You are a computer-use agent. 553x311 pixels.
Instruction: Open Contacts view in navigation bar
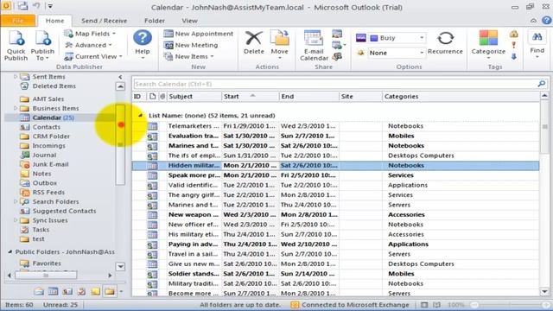coord(67,291)
